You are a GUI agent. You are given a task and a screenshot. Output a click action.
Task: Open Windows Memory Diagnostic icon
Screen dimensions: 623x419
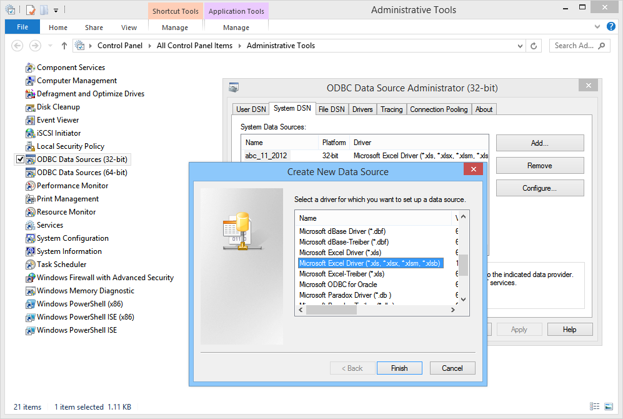pos(30,291)
